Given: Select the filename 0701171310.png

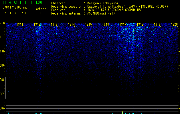Looking at the screenshot, I should pos(15,8).
